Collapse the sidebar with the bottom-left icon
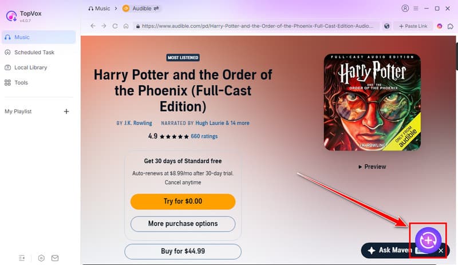This screenshot has width=458, height=265. 22,258
